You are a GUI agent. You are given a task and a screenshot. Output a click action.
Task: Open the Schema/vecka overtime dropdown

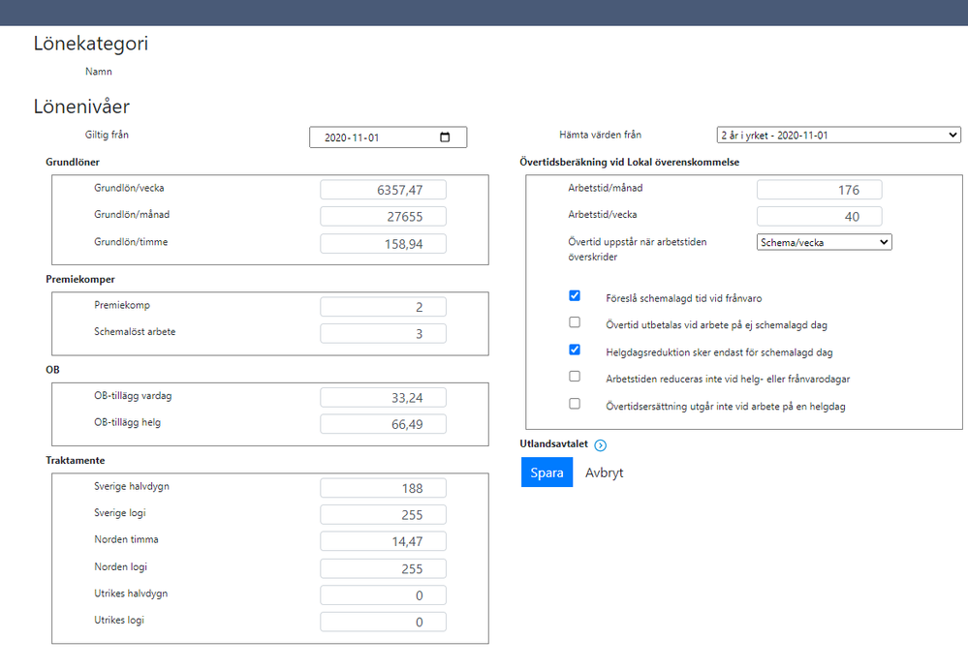click(x=824, y=243)
